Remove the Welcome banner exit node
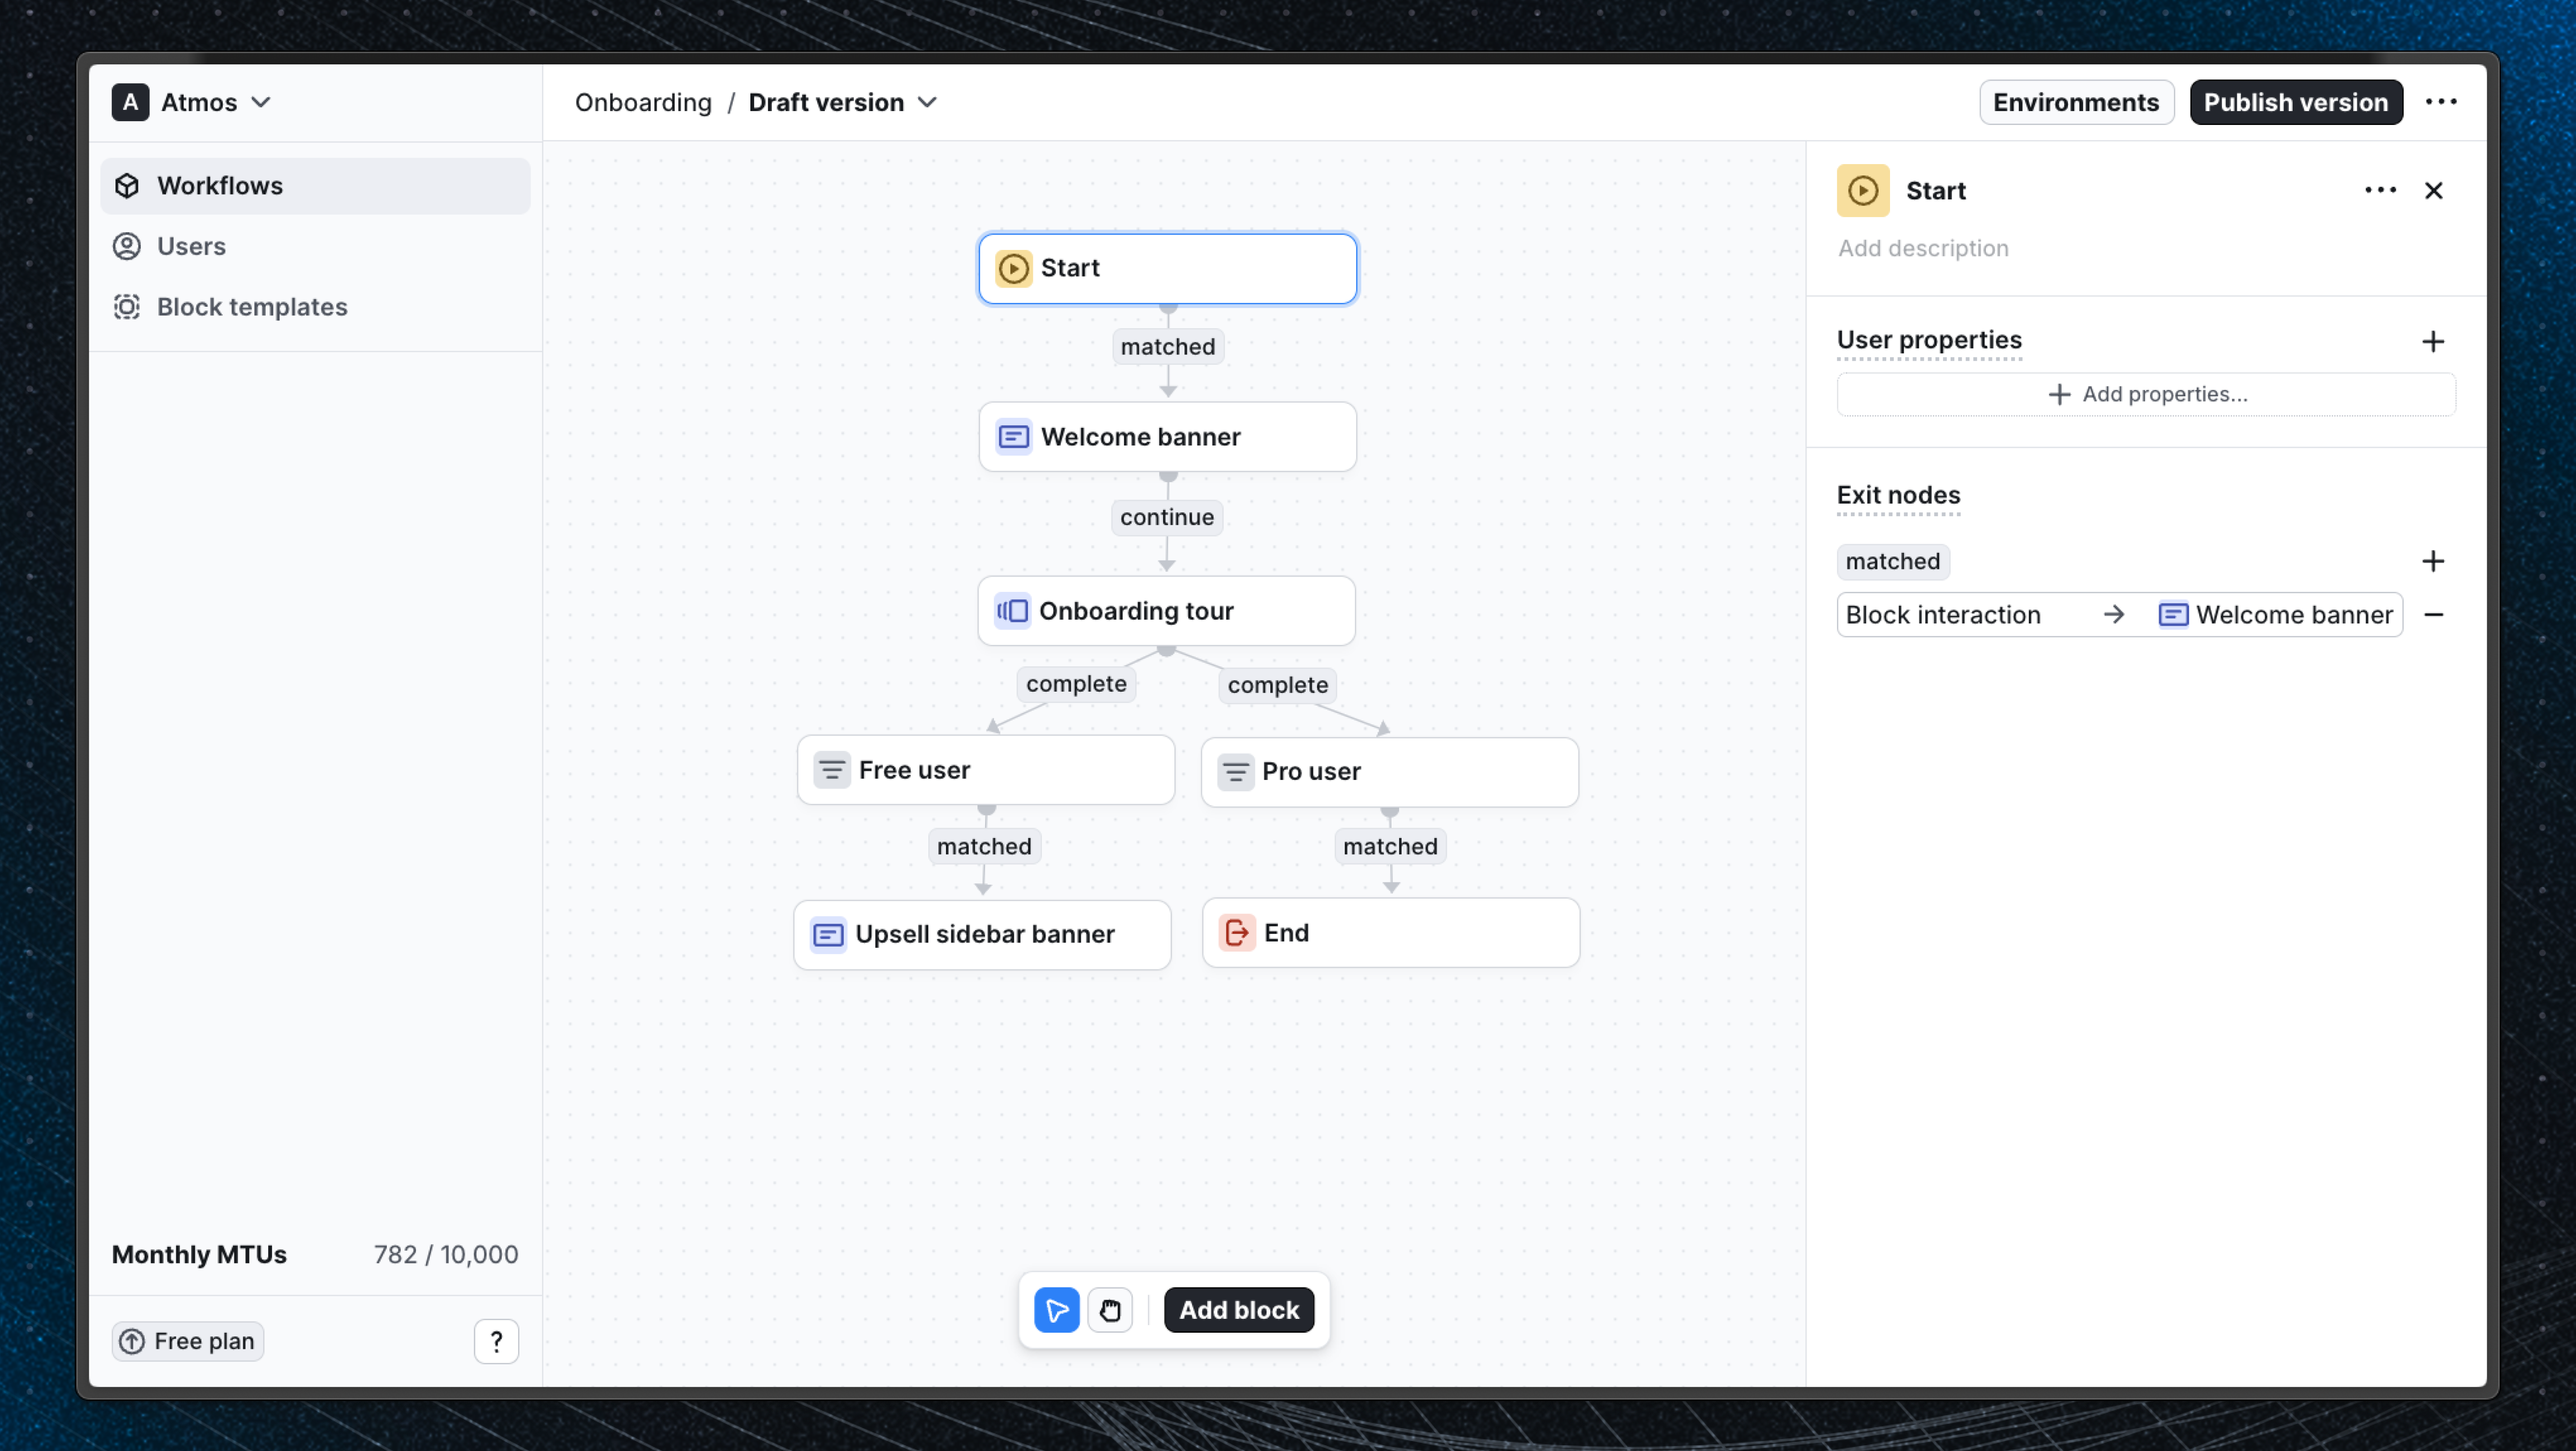2576x1451 pixels. coord(2434,615)
